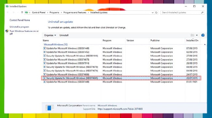Click the Installed Updates breadcrumb
Screen dimensions: 212x118
point(99,12)
